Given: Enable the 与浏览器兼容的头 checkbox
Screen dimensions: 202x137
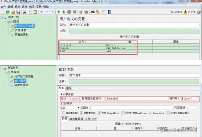Looking at the screenshot, I should point(168,113).
